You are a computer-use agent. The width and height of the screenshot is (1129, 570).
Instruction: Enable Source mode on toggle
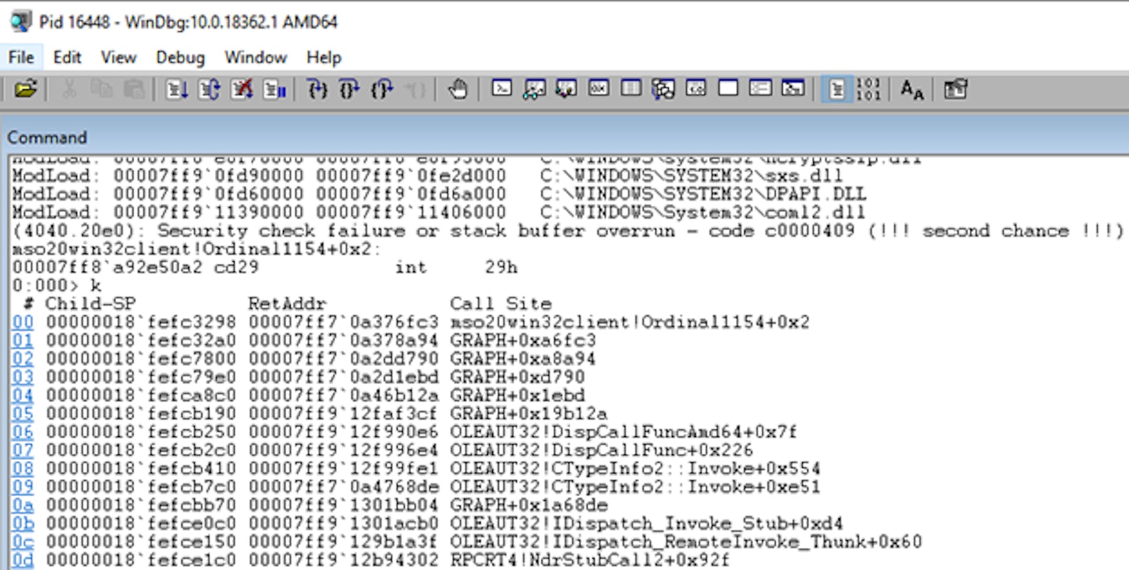837,89
